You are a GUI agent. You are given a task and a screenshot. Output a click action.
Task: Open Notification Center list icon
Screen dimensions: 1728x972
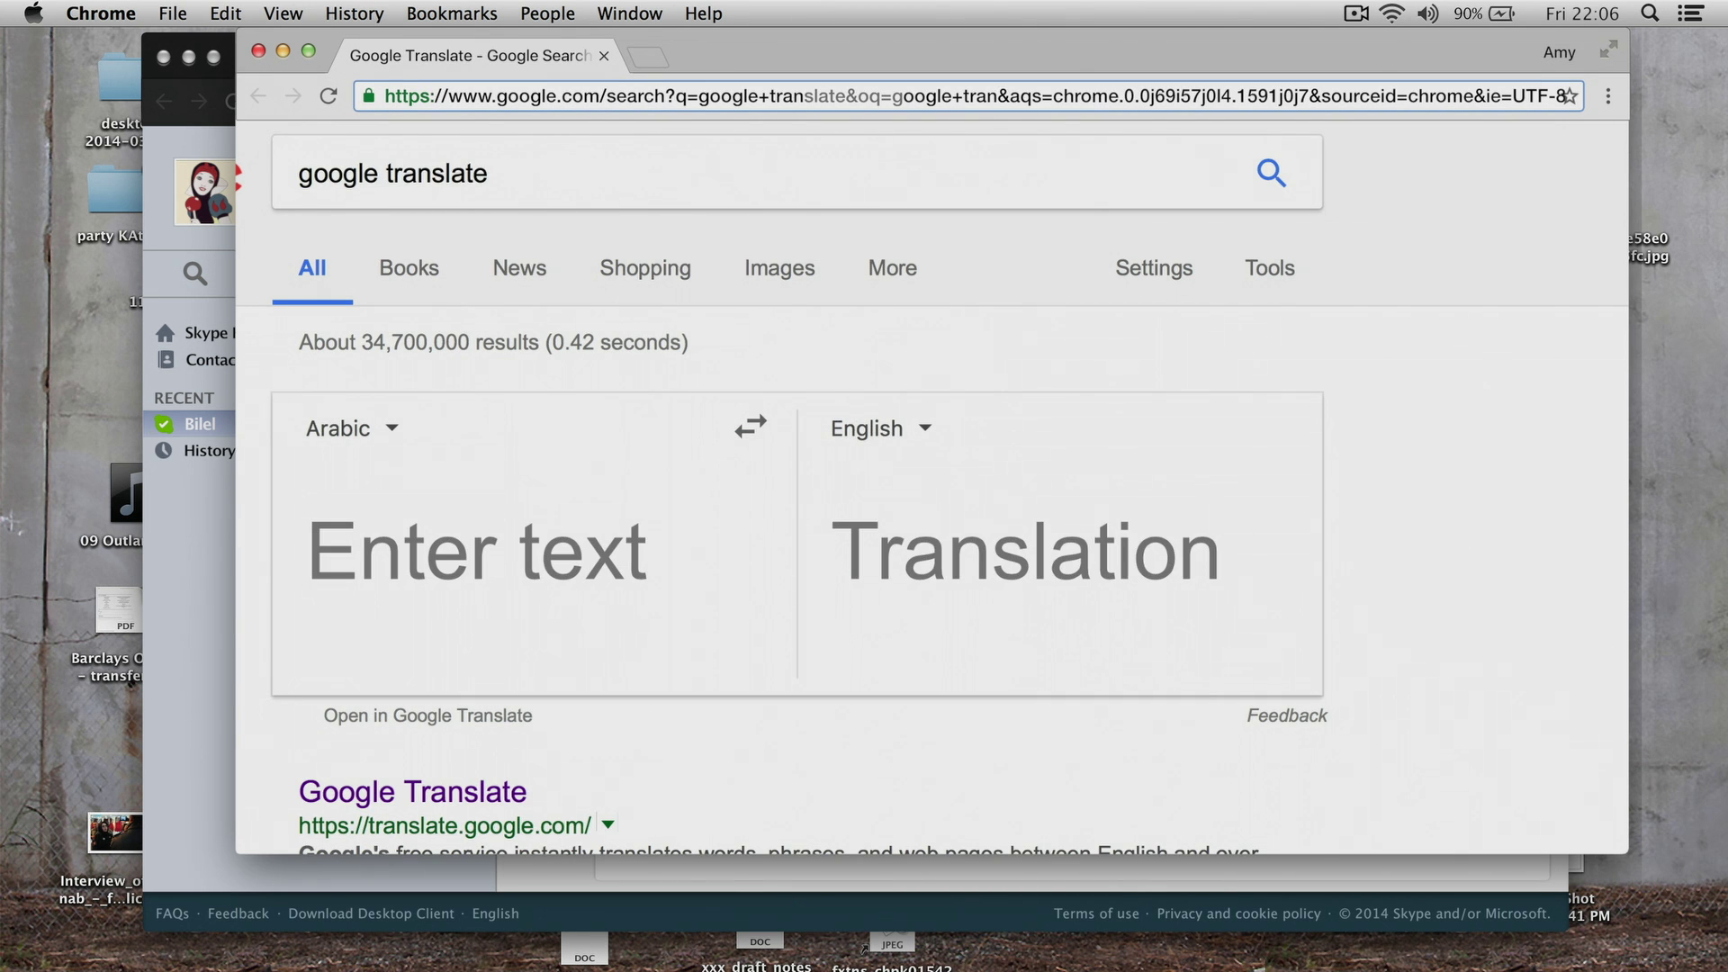click(1691, 13)
